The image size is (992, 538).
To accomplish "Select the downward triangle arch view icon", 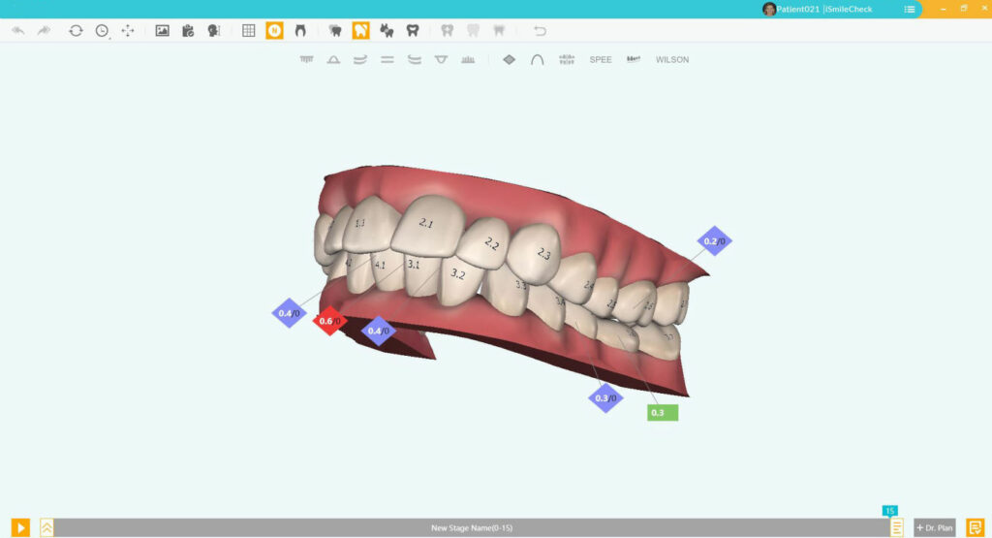I will tap(441, 59).
